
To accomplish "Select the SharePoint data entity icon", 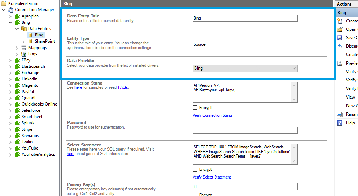I will 30,41.
